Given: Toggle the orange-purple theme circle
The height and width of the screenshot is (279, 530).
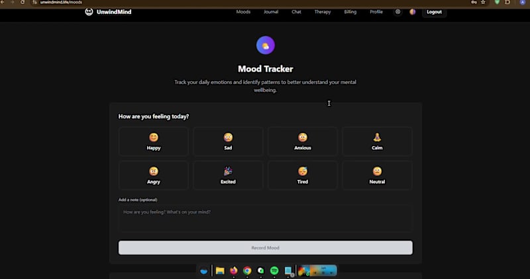Looking at the screenshot, I should point(412,12).
